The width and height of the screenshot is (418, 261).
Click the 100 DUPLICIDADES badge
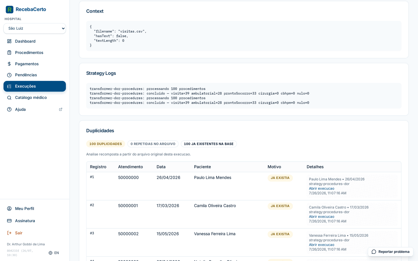coord(106,144)
